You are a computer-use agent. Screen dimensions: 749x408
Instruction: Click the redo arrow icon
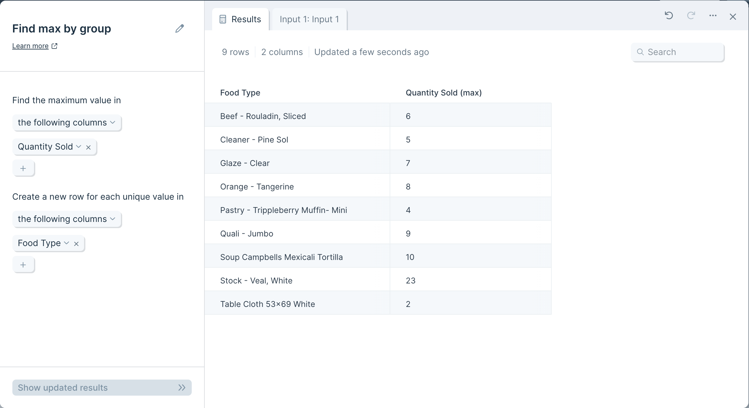tap(691, 15)
